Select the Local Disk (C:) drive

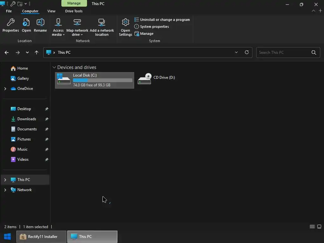click(94, 80)
